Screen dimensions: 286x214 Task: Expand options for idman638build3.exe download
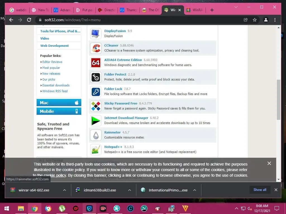pyautogui.click(x=130, y=190)
